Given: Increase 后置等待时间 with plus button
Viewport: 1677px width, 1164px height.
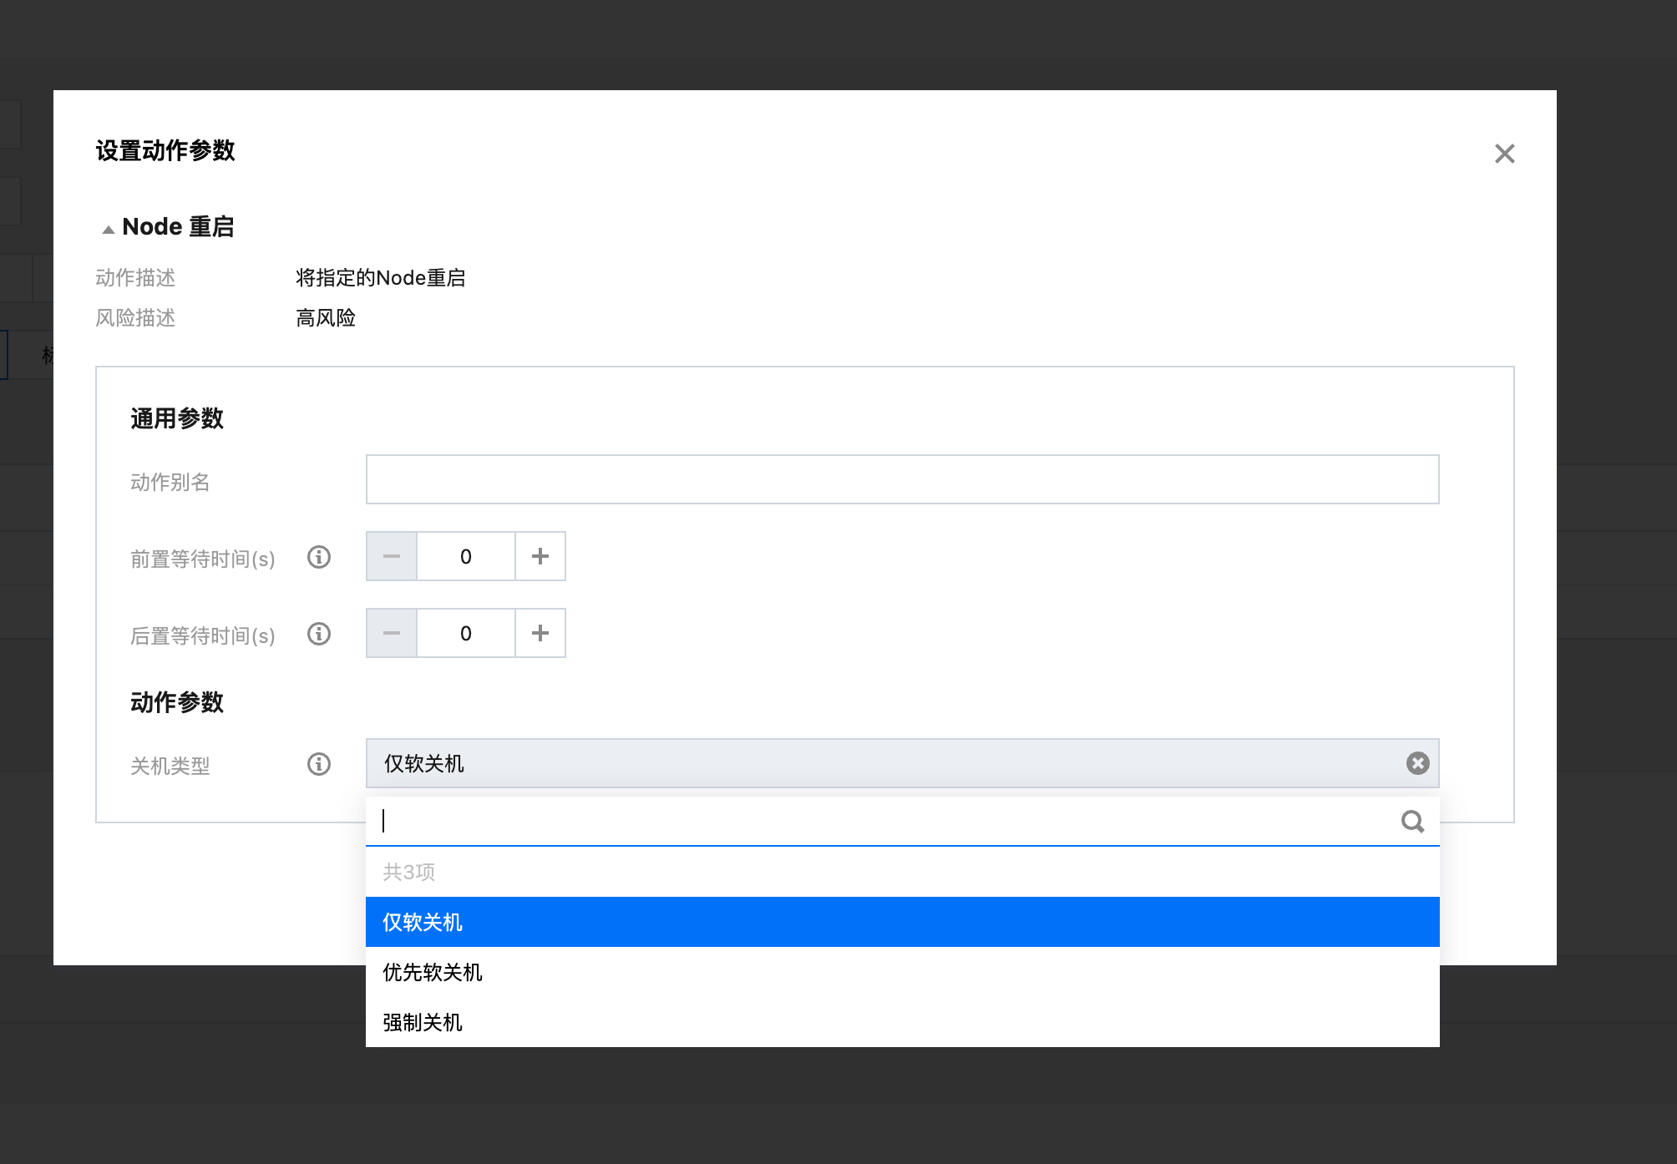Looking at the screenshot, I should (x=540, y=633).
